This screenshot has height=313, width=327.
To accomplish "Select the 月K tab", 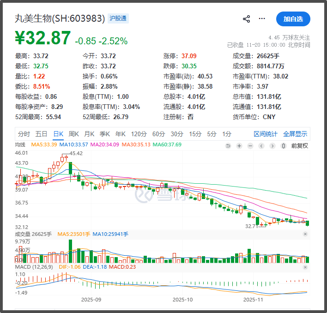I will 89,134.
